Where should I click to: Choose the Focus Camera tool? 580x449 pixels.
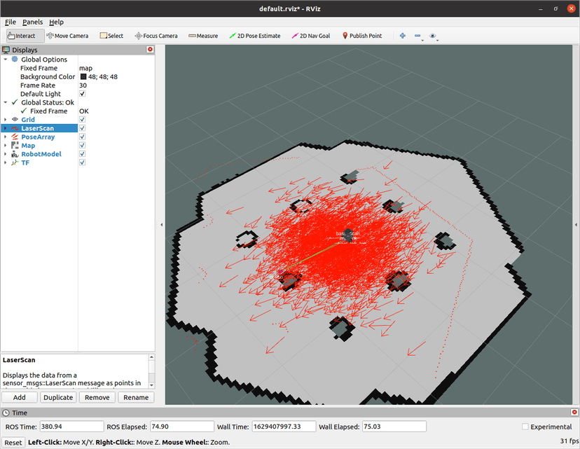(x=156, y=36)
